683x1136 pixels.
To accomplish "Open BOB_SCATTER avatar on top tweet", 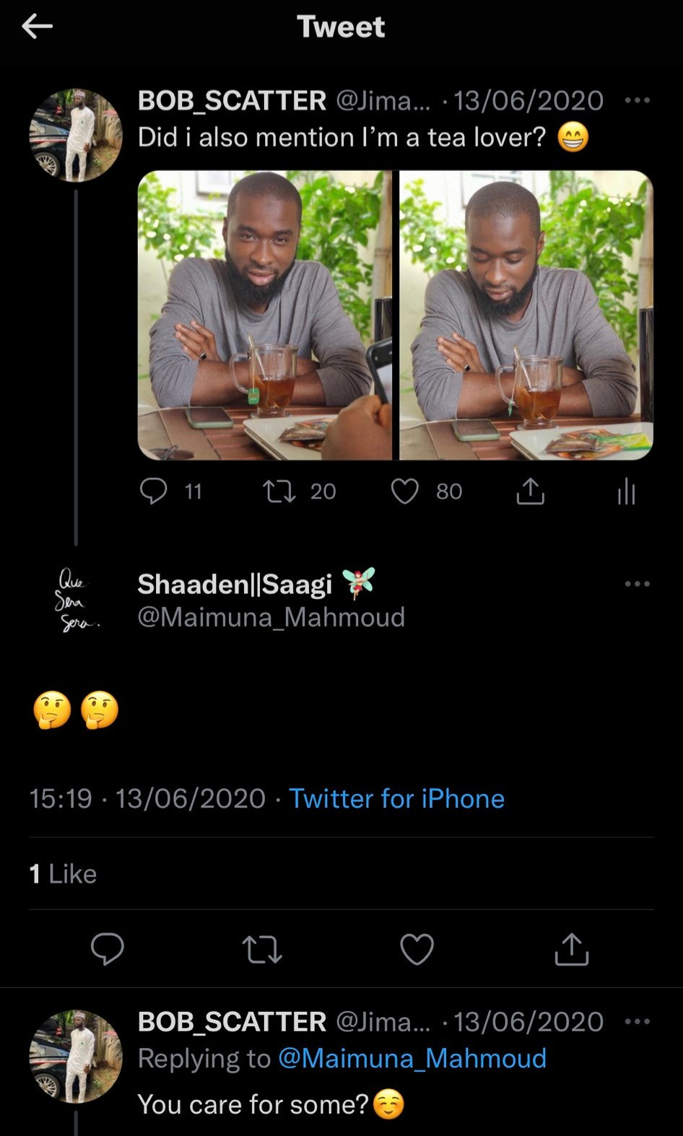I will [76, 135].
